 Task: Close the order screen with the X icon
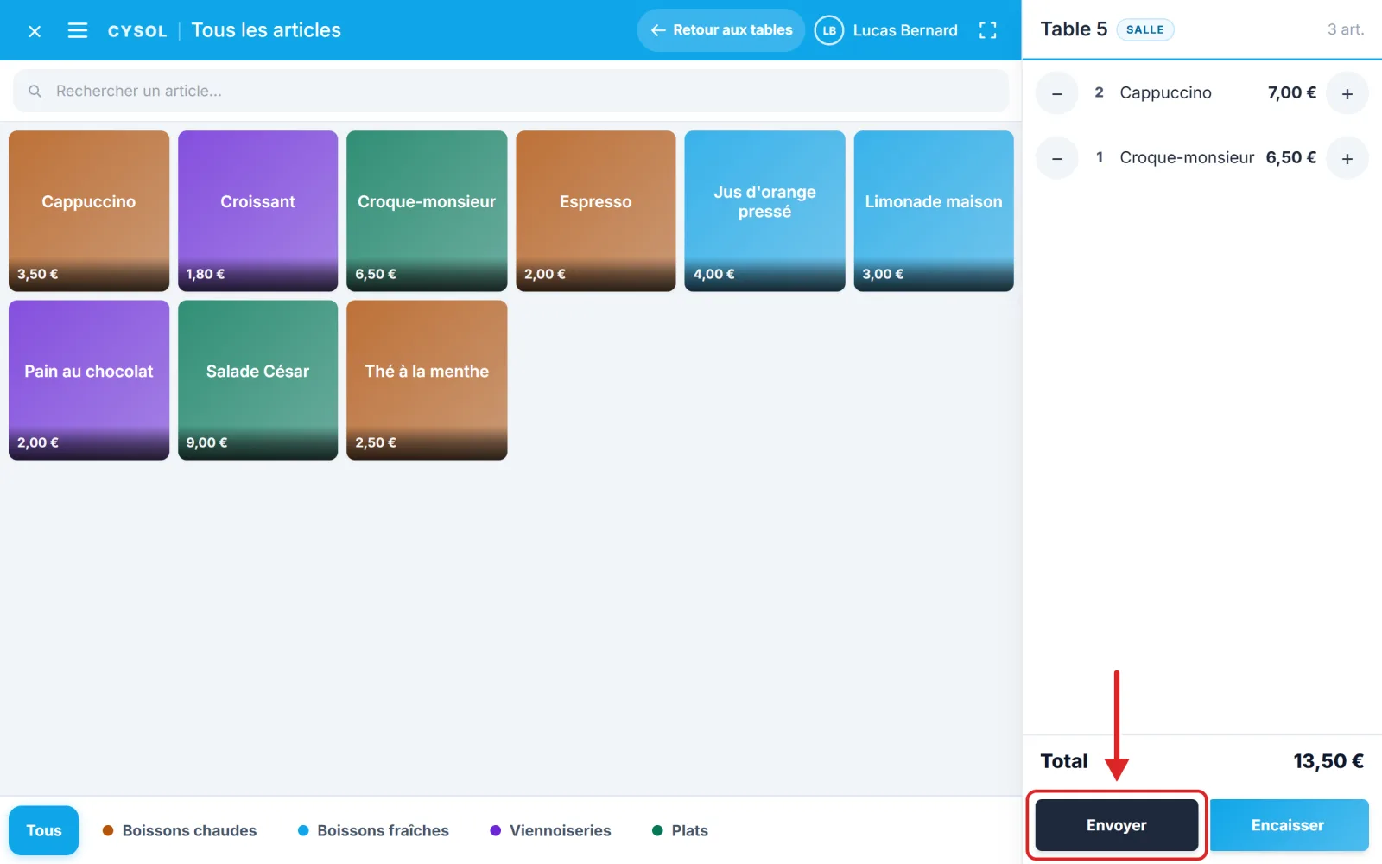[35, 31]
